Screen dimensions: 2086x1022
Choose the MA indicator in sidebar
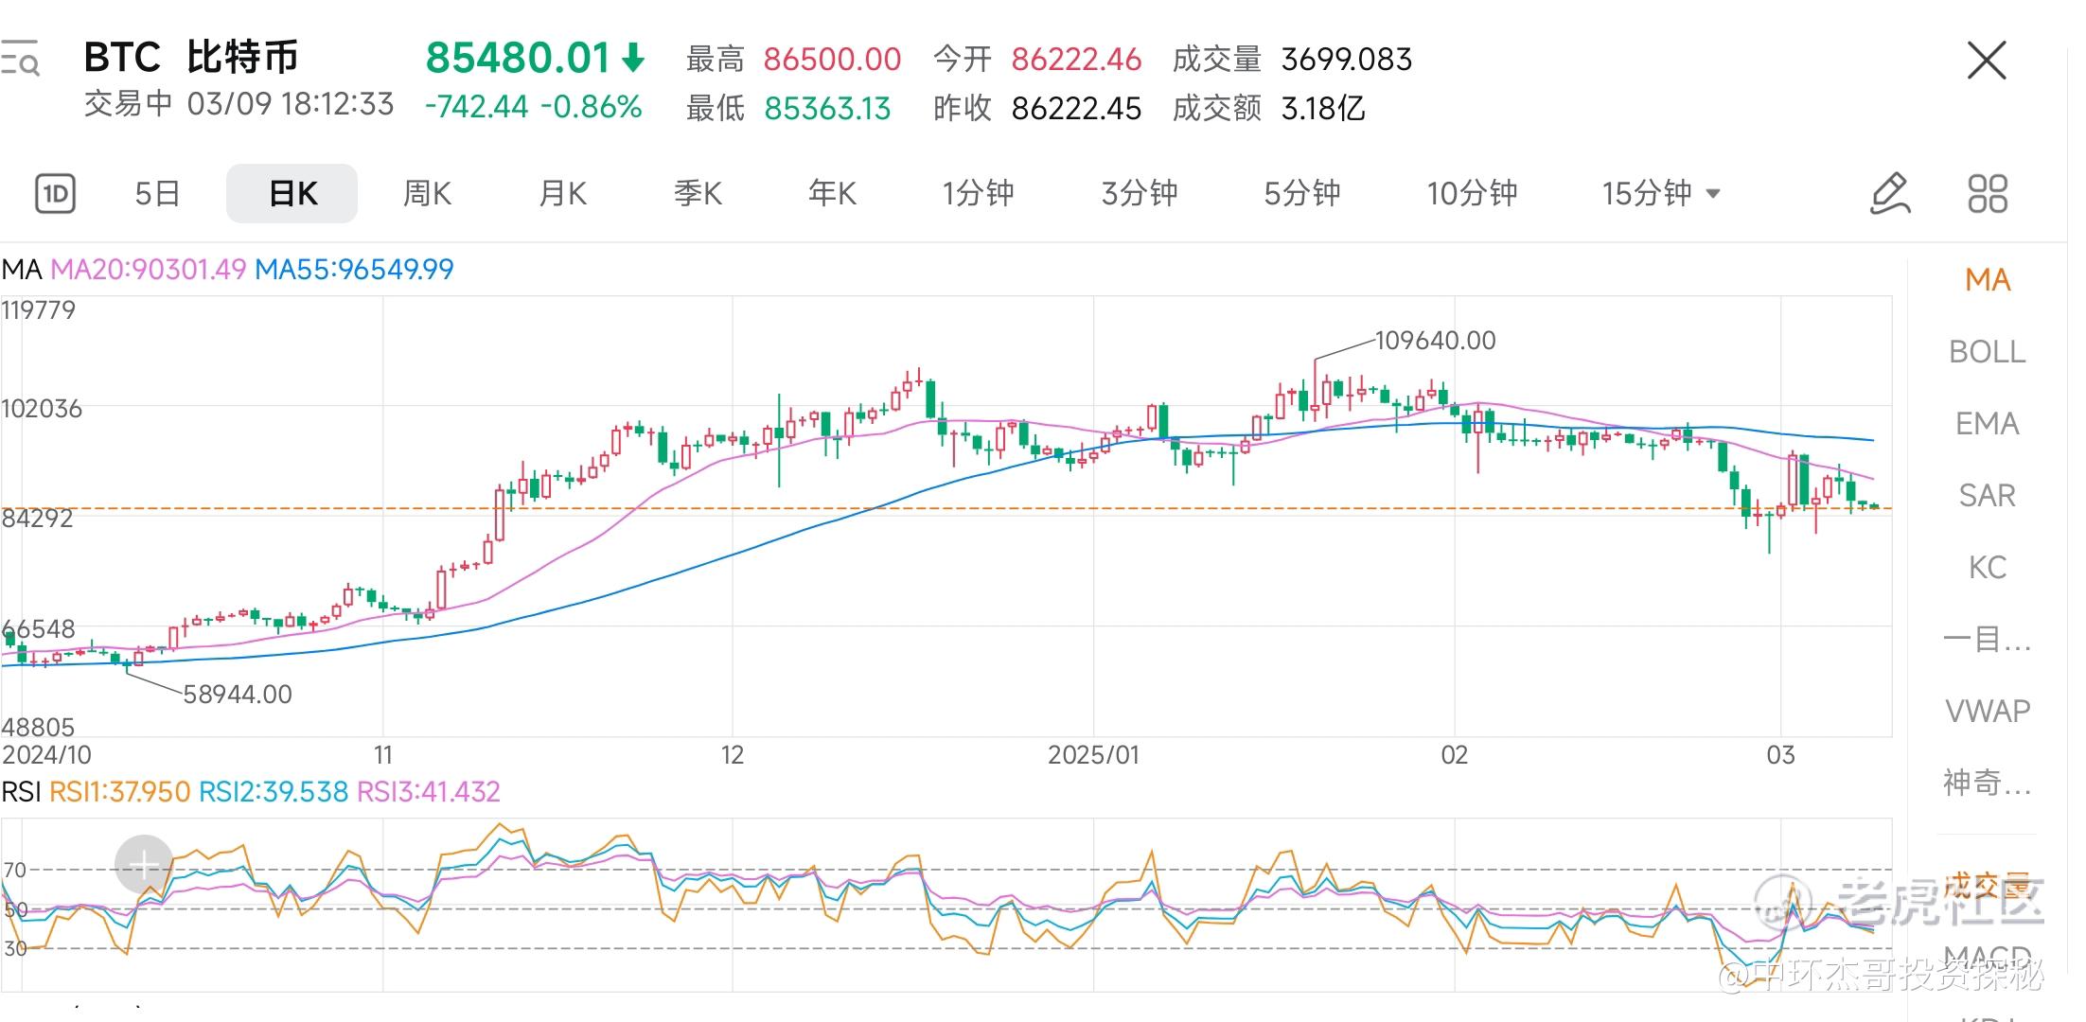1988,280
